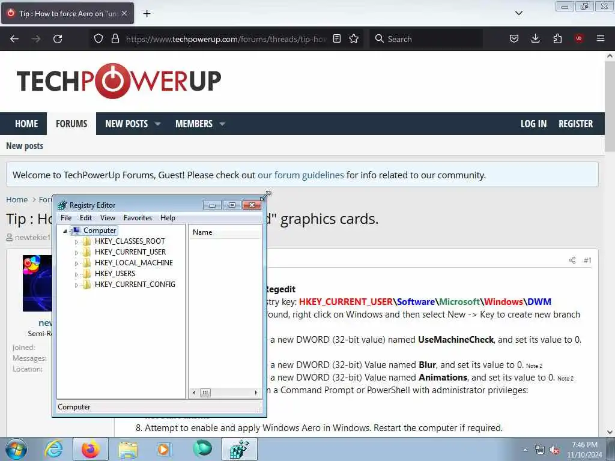The image size is (615, 461).
Task: Click Registry Editor title bar icon
Action: (62, 205)
